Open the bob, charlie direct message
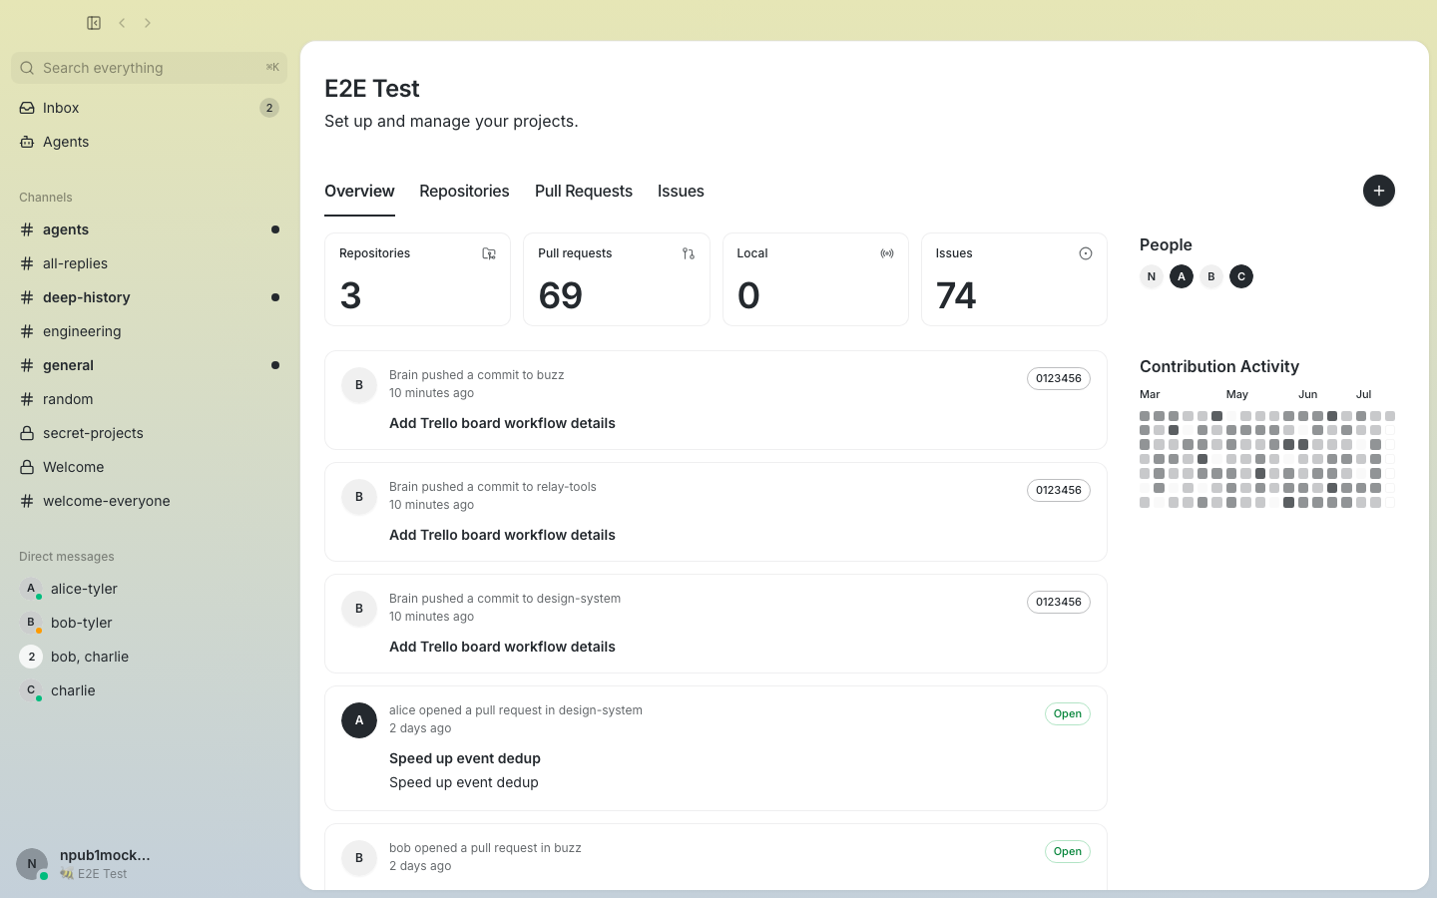 pyautogui.click(x=149, y=657)
